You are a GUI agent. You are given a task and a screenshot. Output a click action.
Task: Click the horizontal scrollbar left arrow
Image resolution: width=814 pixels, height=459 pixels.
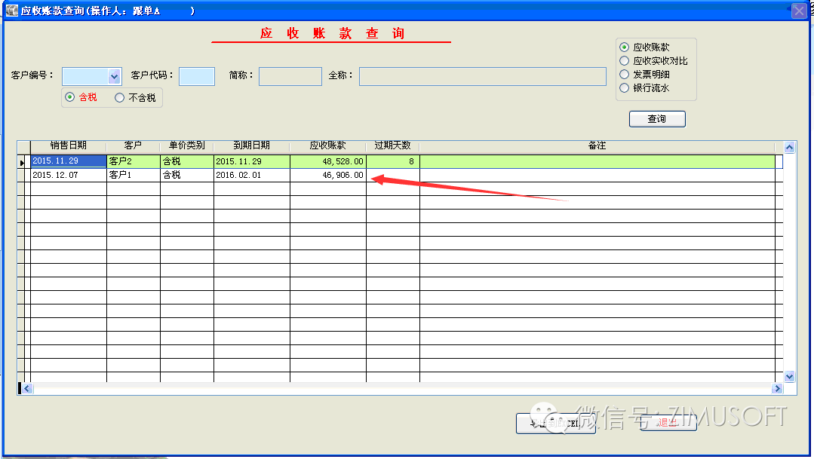(26, 389)
